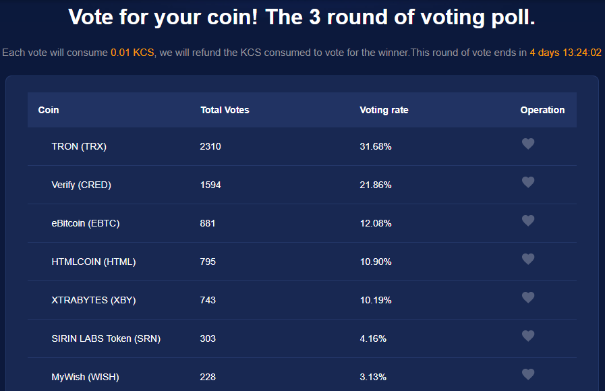The height and width of the screenshot is (391, 605).
Task: Click the HTMLCOIN (HTML) coin label
Action: [94, 262]
